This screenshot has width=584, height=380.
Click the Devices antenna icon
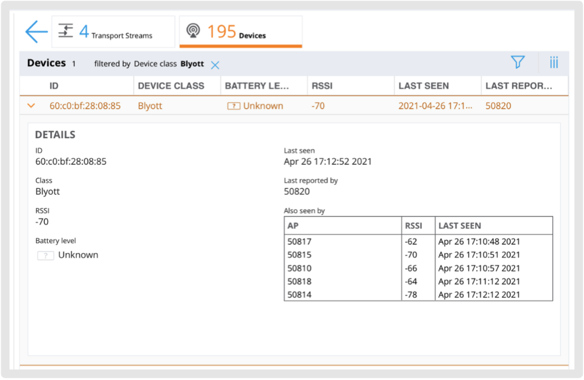[x=193, y=31]
